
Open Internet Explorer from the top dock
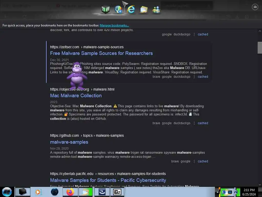tap(131, 9)
